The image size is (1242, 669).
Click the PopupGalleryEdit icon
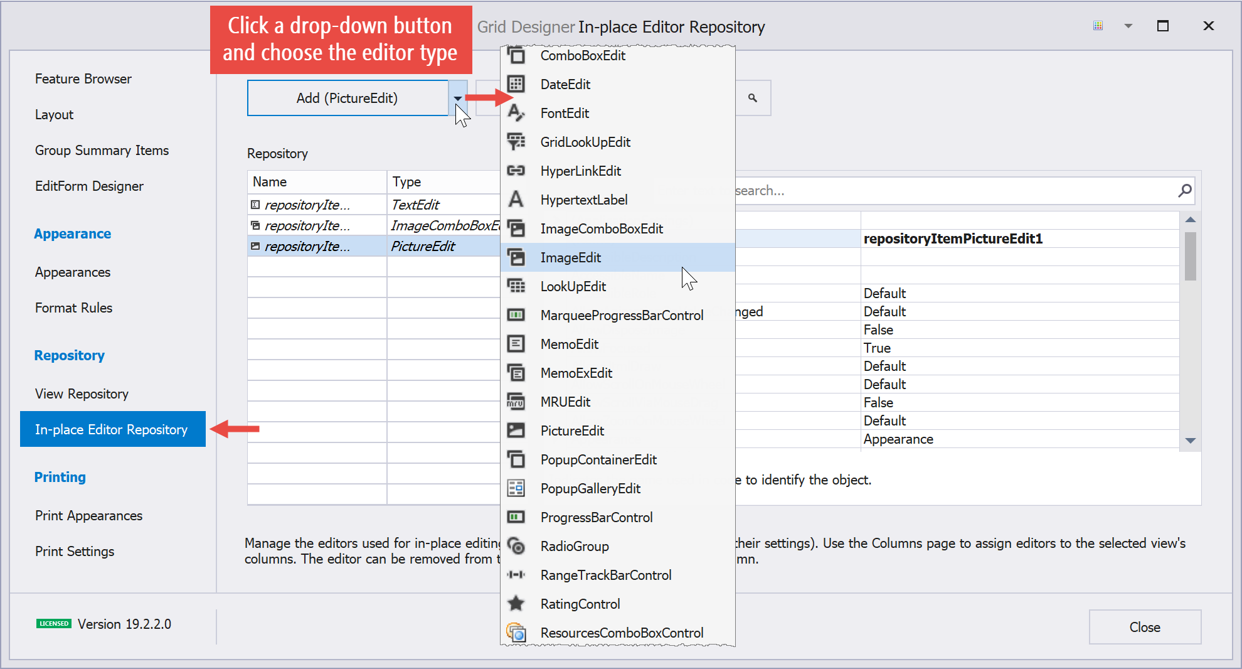pos(516,488)
